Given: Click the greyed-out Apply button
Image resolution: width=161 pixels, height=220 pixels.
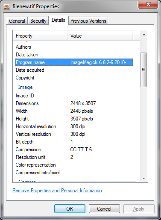Looking at the screenshot, I should 139,209.
